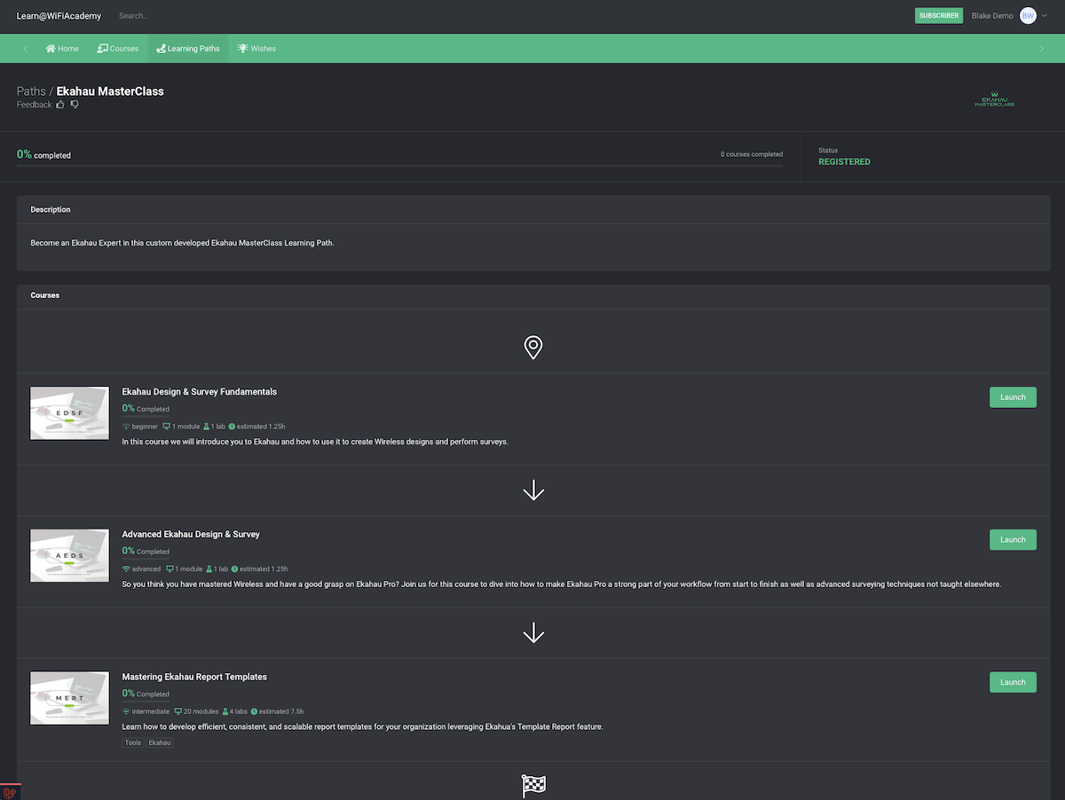Image resolution: width=1065 pixels, height=800 pixels.
Task: Click the SUBSCRIBER badge
Action: point(939,16)
